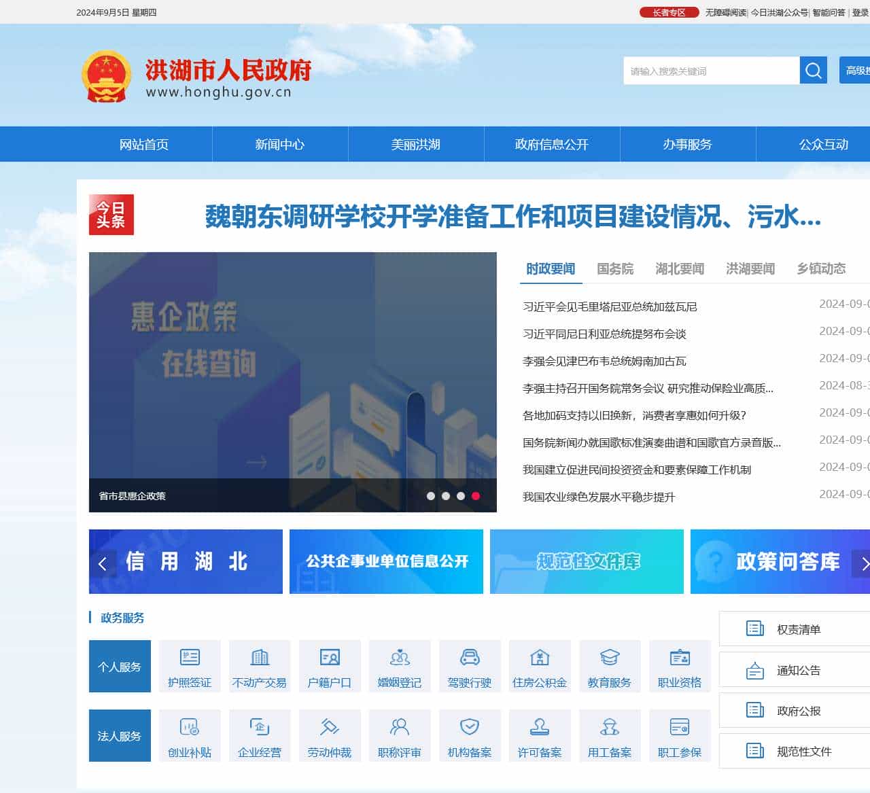Open the 住房公积金 icon

coord(540,666)
